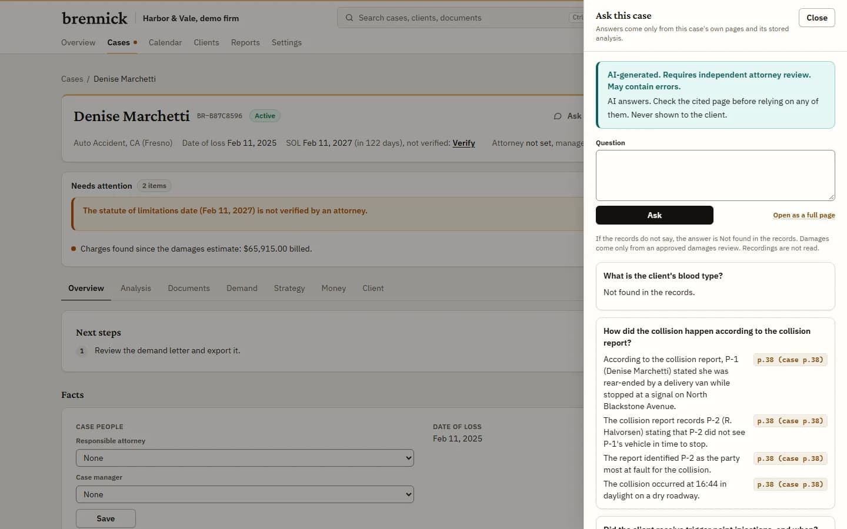
Task: Click the statute of limitations not verified warning
Action: tap(225, 210)
